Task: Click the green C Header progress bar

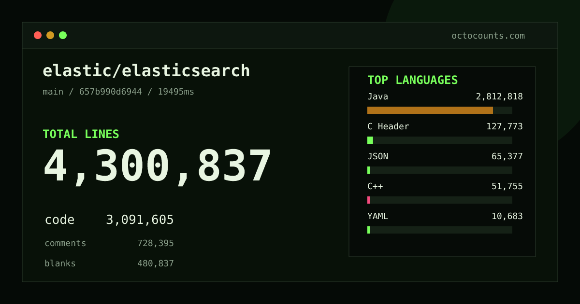Action: (x=370, y=140)
